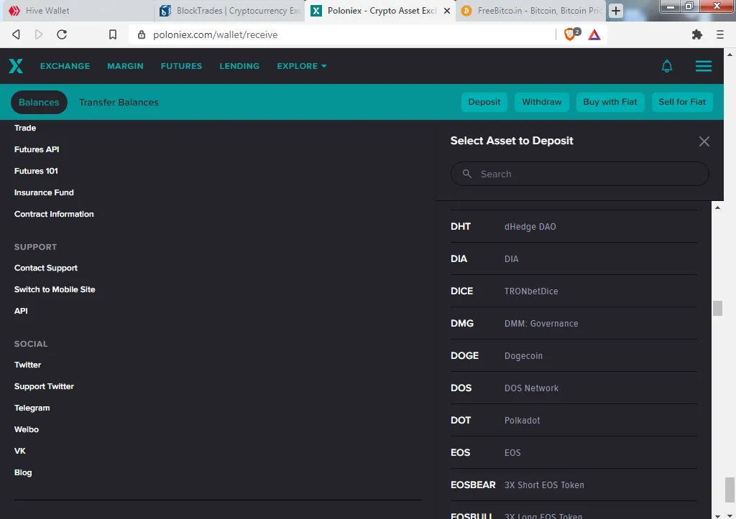
Task: Open Futures API link
Action: point(37,149)
